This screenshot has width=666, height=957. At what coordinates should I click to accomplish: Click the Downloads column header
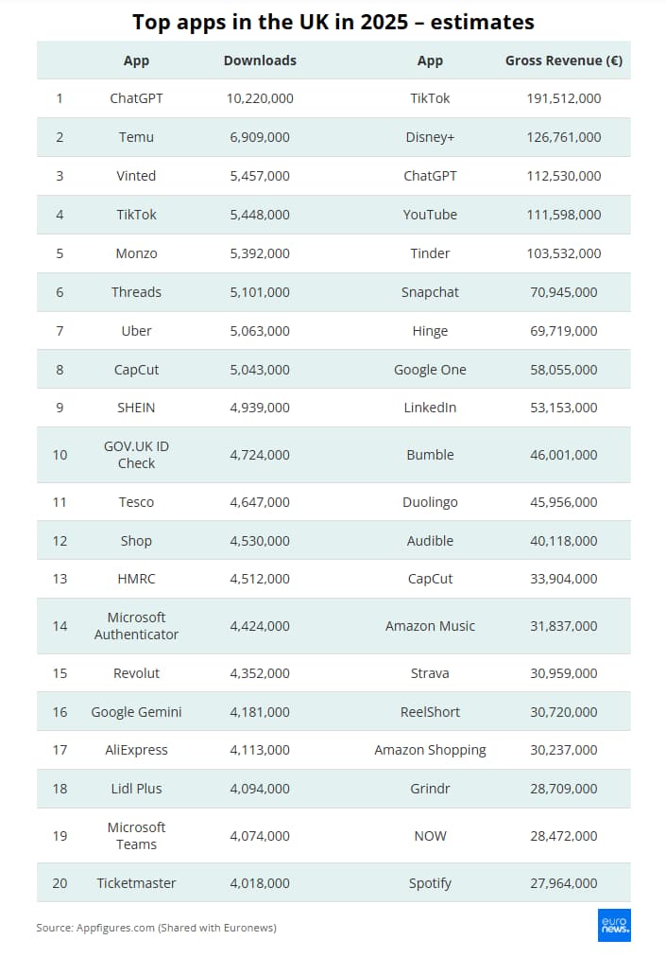click(260, 61)
